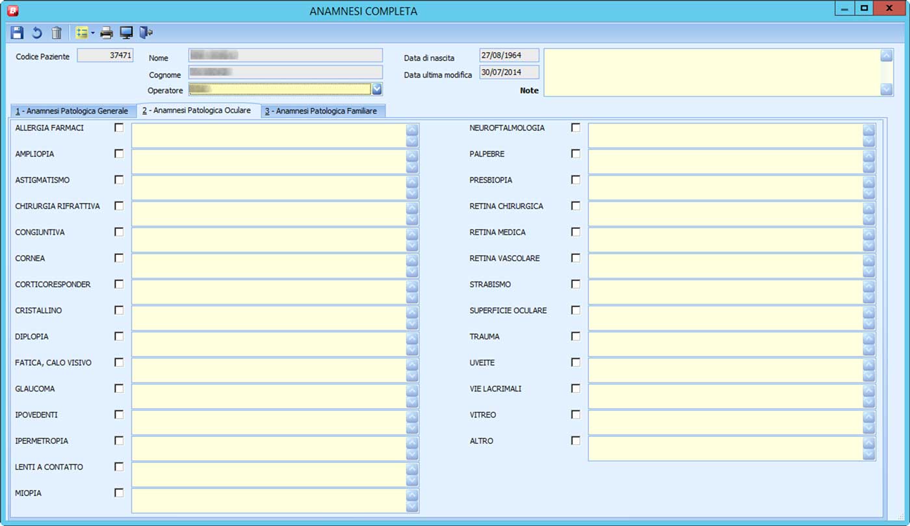Click the Delete trash can icon
Image resolution: width=910 pixels, height=526 pixels.
click(x=57, y=33)
